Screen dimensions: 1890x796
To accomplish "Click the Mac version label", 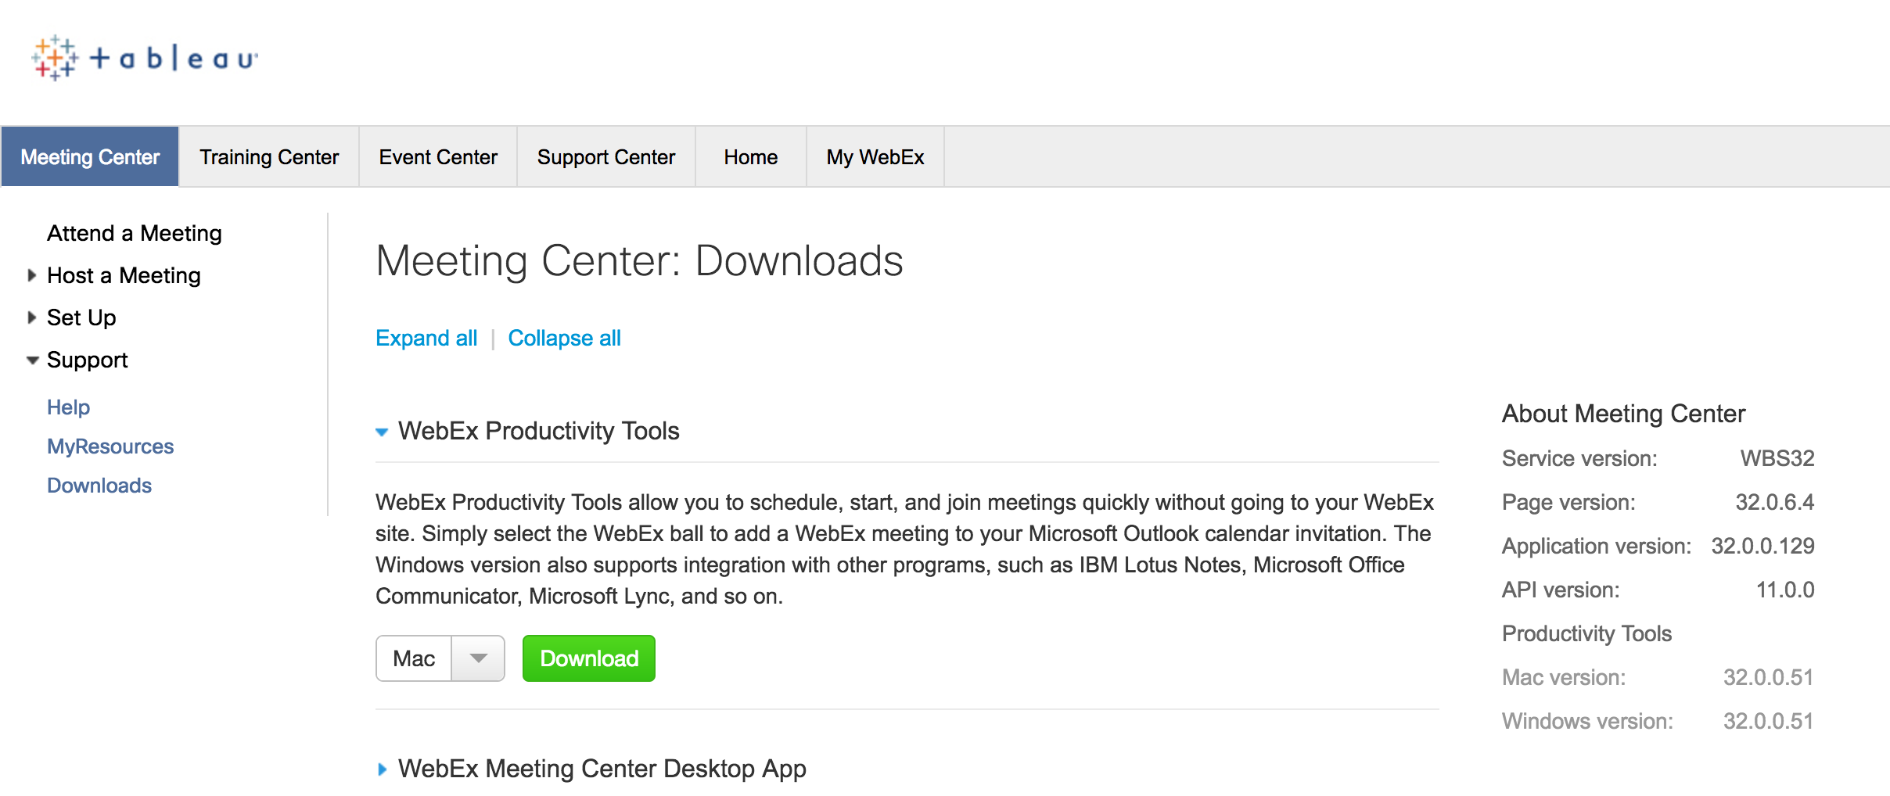I will [x=1564, y=677].
